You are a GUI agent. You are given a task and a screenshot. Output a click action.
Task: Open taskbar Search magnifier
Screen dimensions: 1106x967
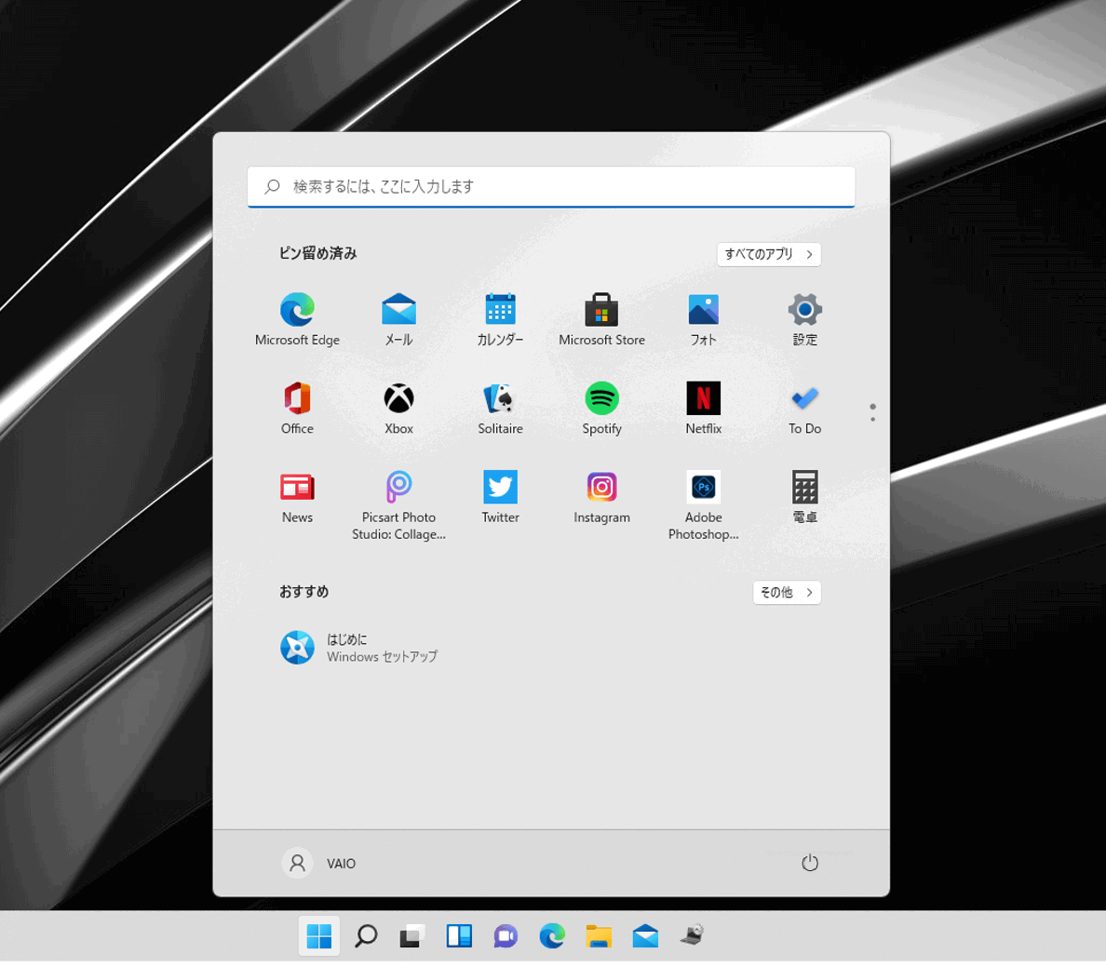365,936
